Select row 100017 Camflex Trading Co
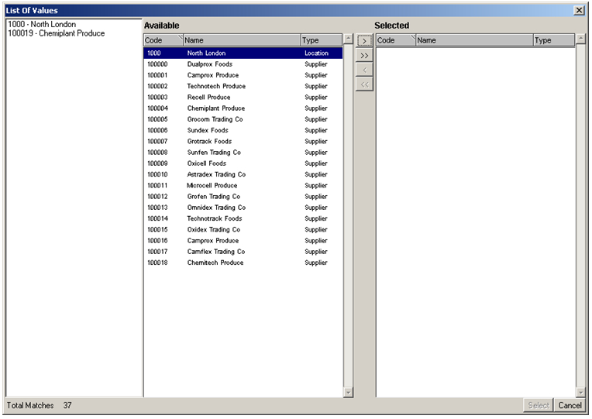This screenshot has width=592, height=419. click(243, 252)
